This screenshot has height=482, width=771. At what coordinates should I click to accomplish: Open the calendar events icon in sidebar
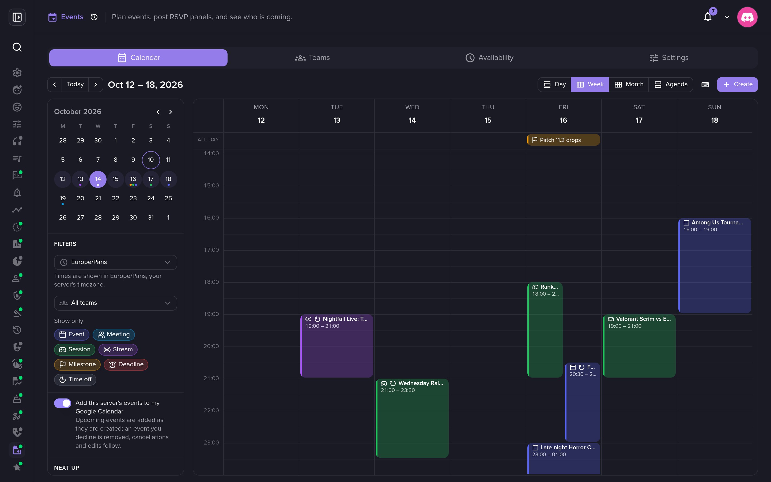pos(17,450)
